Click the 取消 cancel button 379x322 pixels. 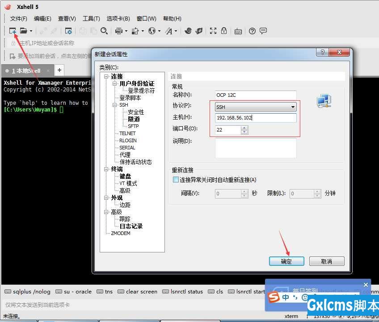[327, 261]
